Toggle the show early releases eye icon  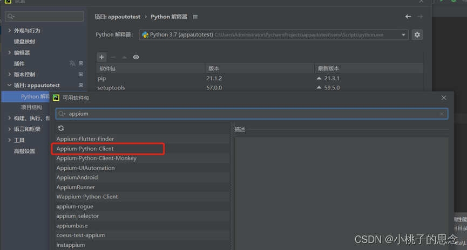point(136,57)
